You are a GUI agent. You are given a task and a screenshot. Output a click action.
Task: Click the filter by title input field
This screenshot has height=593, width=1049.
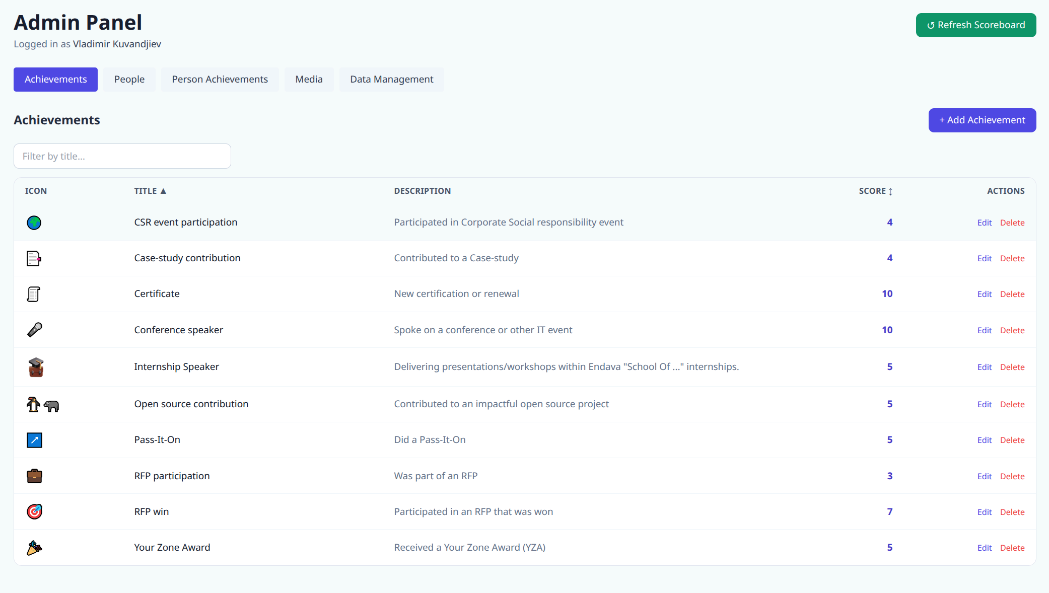click(x=122, y=156)
